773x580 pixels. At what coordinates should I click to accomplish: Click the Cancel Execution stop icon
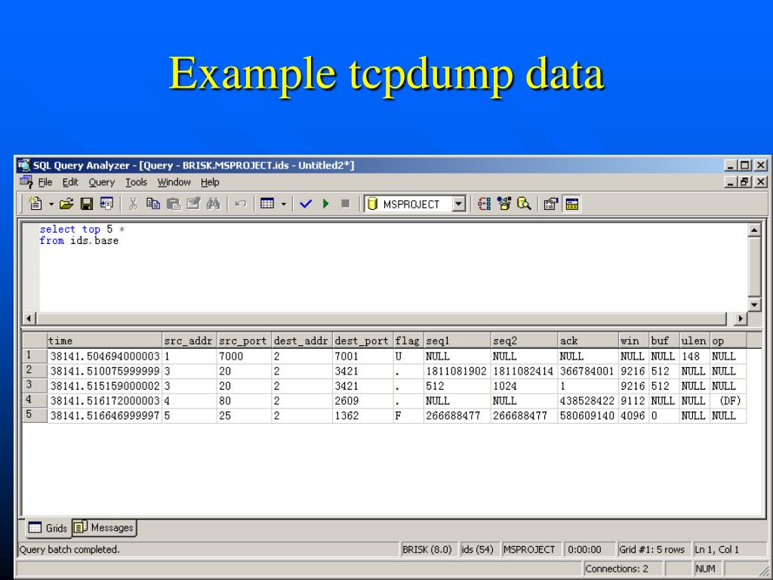point(346,204)
